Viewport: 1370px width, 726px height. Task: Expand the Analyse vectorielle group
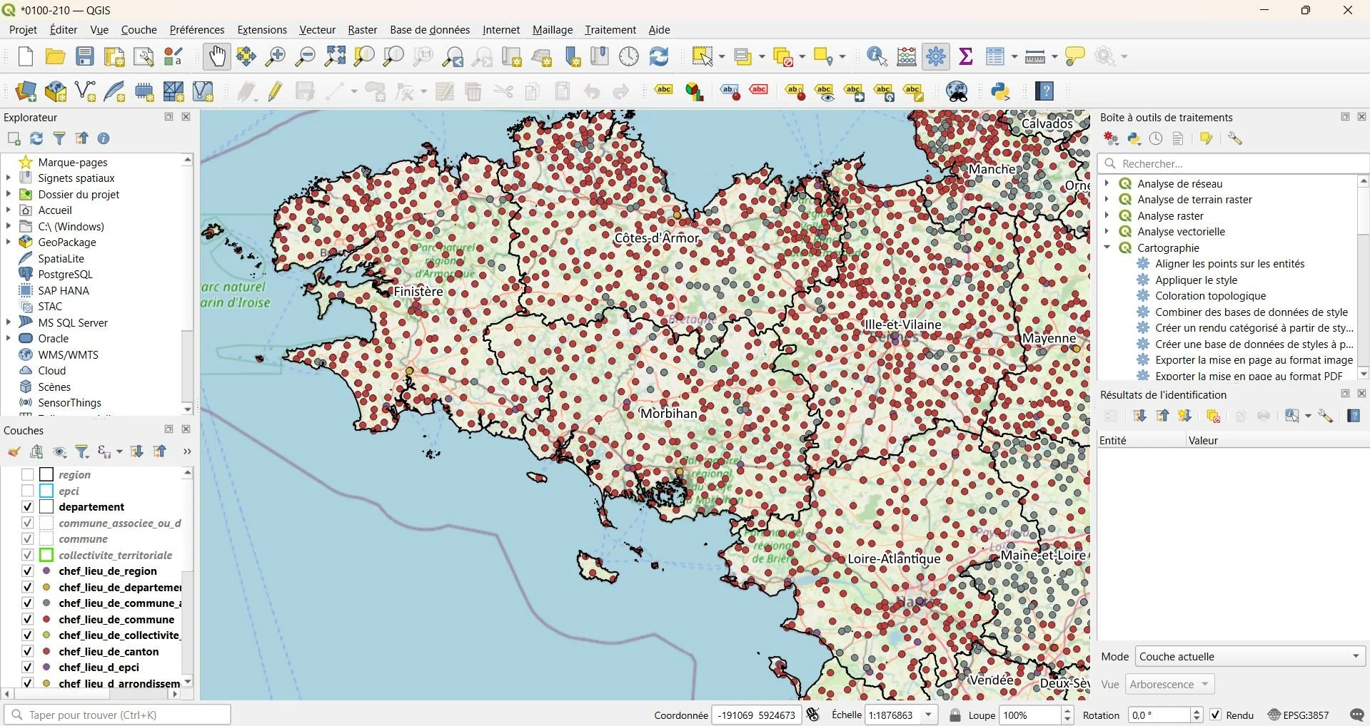tap(1107, 231)
